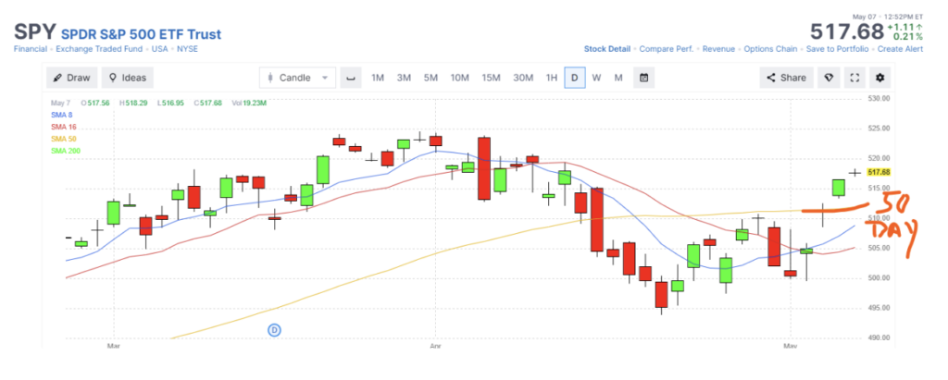Switch to monthly M timeframe

[x=618, y=78]
